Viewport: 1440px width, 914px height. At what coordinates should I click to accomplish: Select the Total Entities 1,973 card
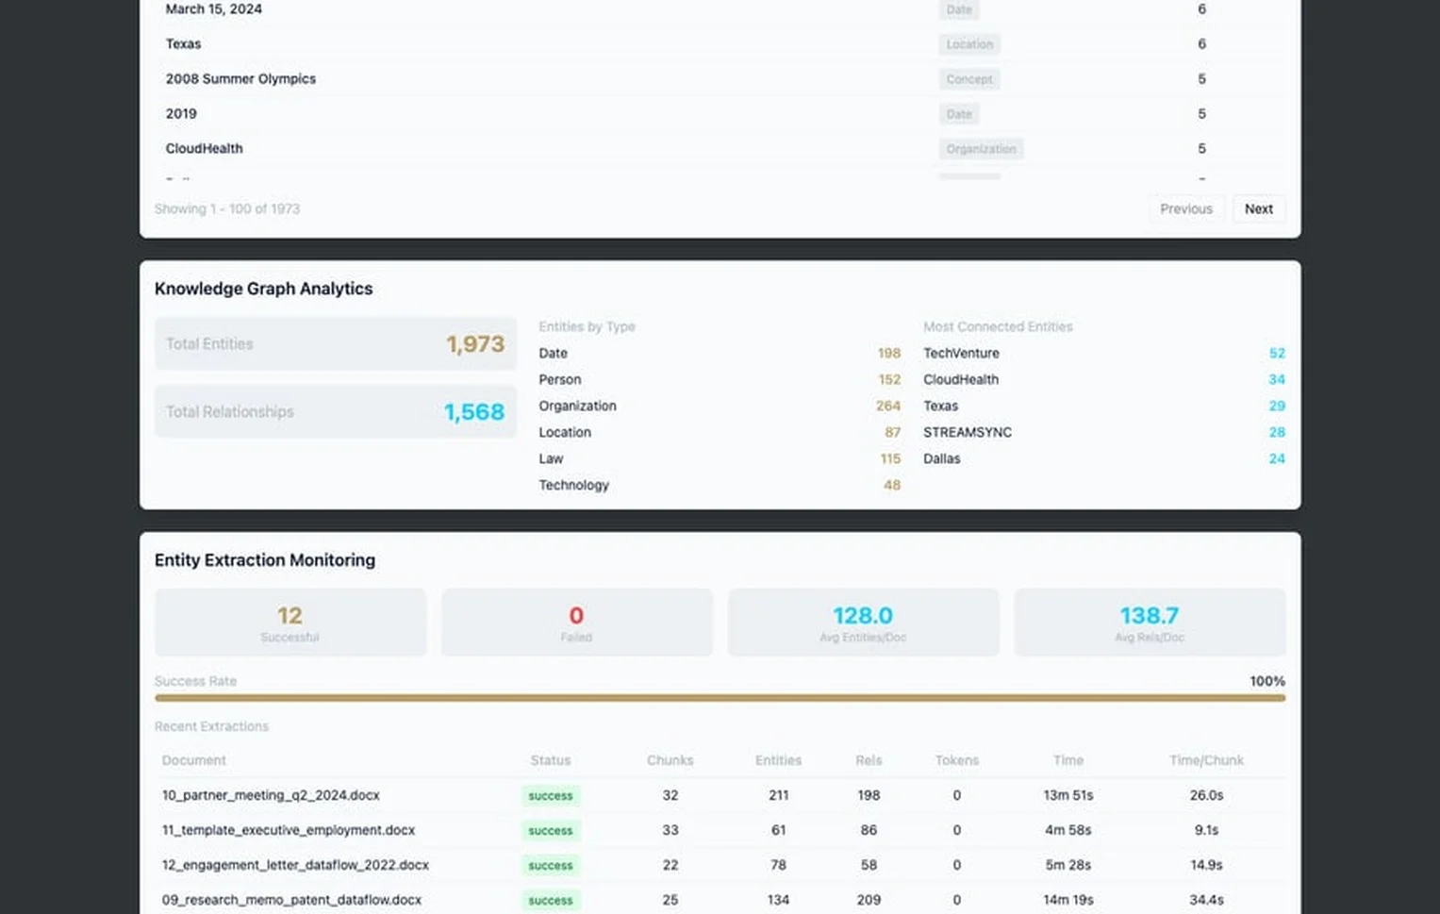(x=335, y=343)
